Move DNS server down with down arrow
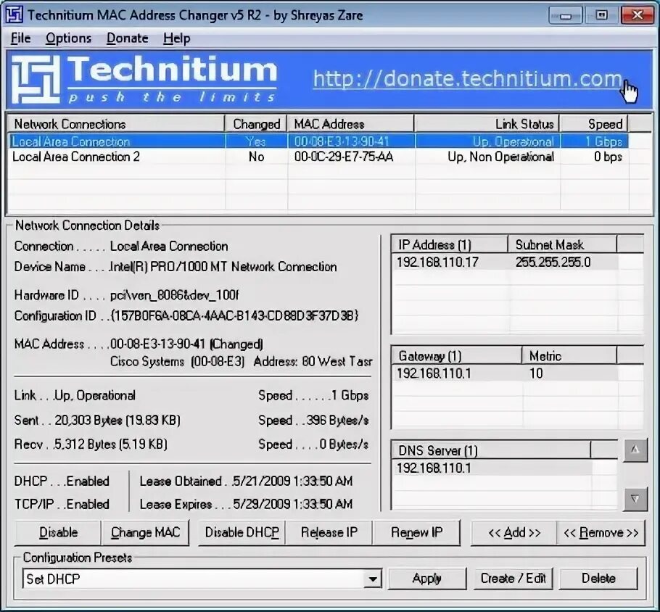The width and height of the screenshot is (660, 612). 635,499
